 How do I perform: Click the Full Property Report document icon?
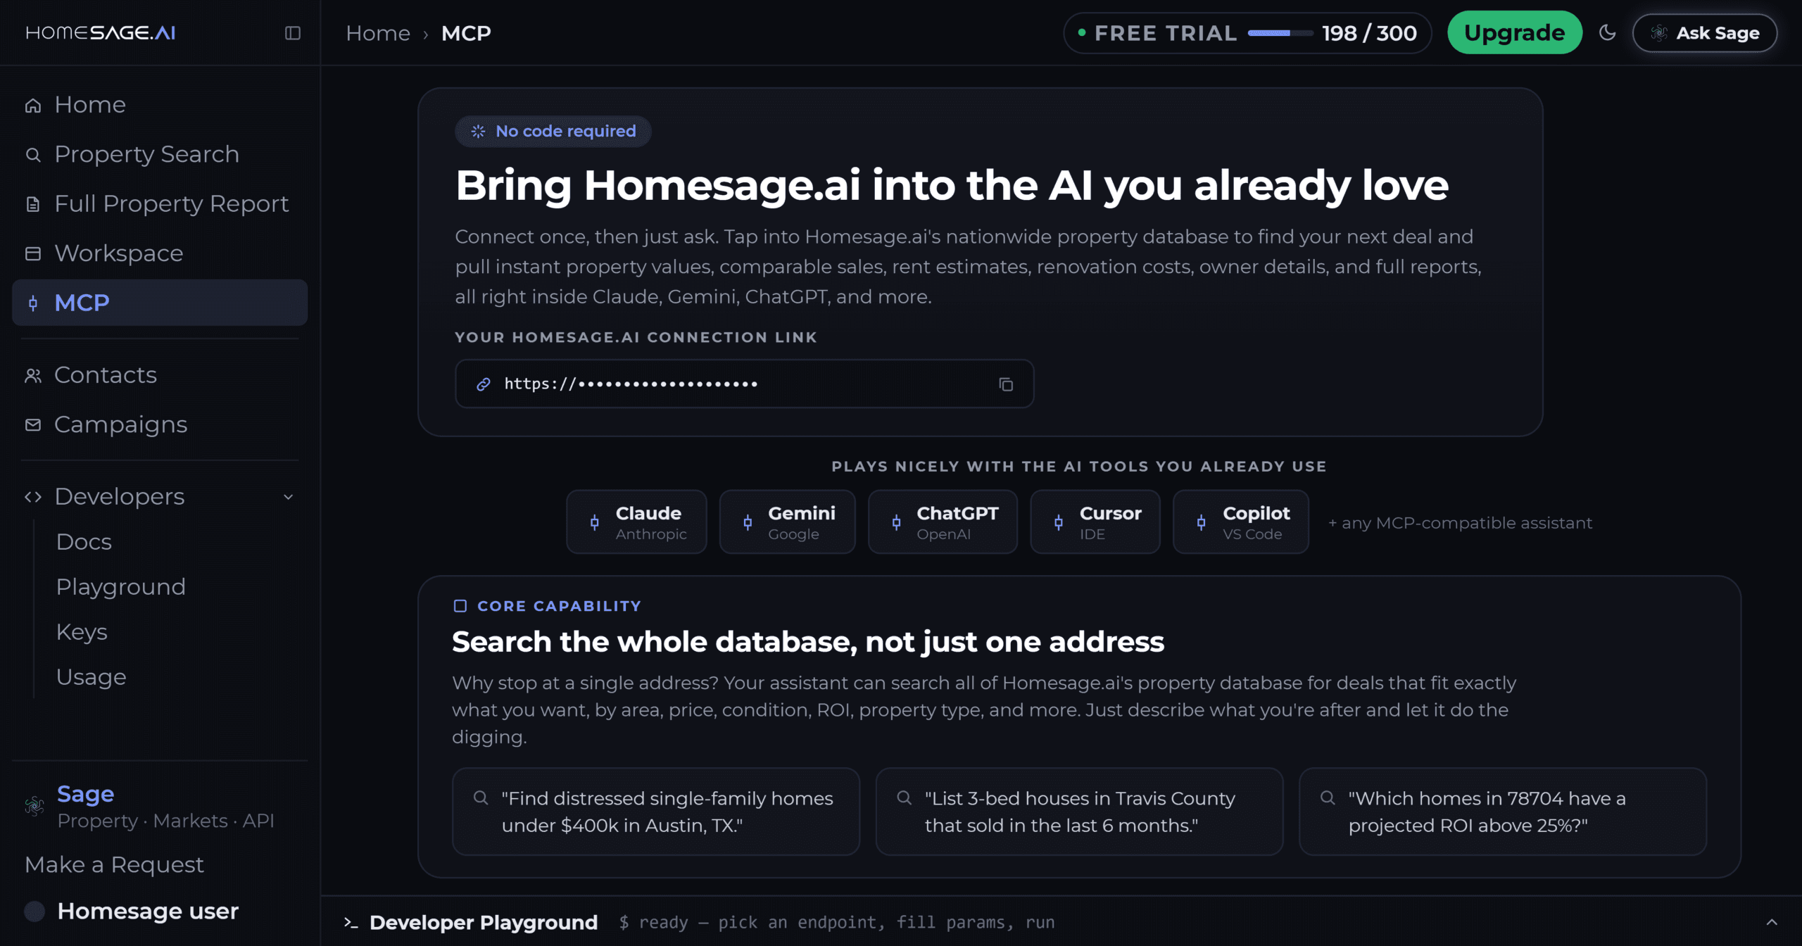coord(33,204)
